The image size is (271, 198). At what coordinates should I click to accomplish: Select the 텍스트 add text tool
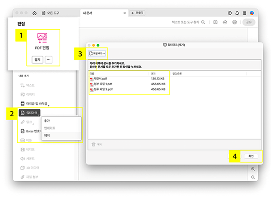coord(27,85)
